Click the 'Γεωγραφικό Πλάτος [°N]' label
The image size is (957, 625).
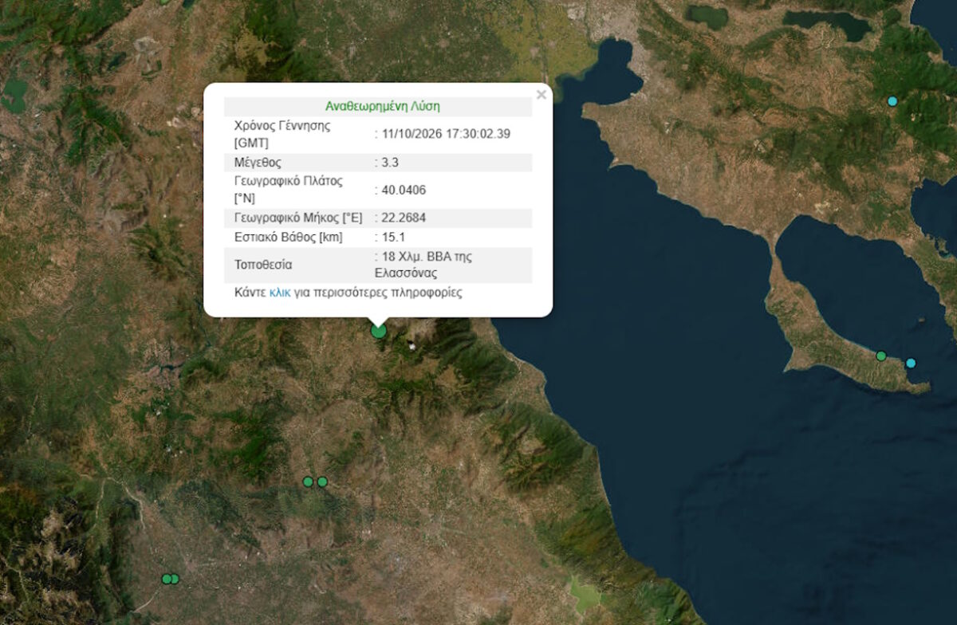point(289,190)
